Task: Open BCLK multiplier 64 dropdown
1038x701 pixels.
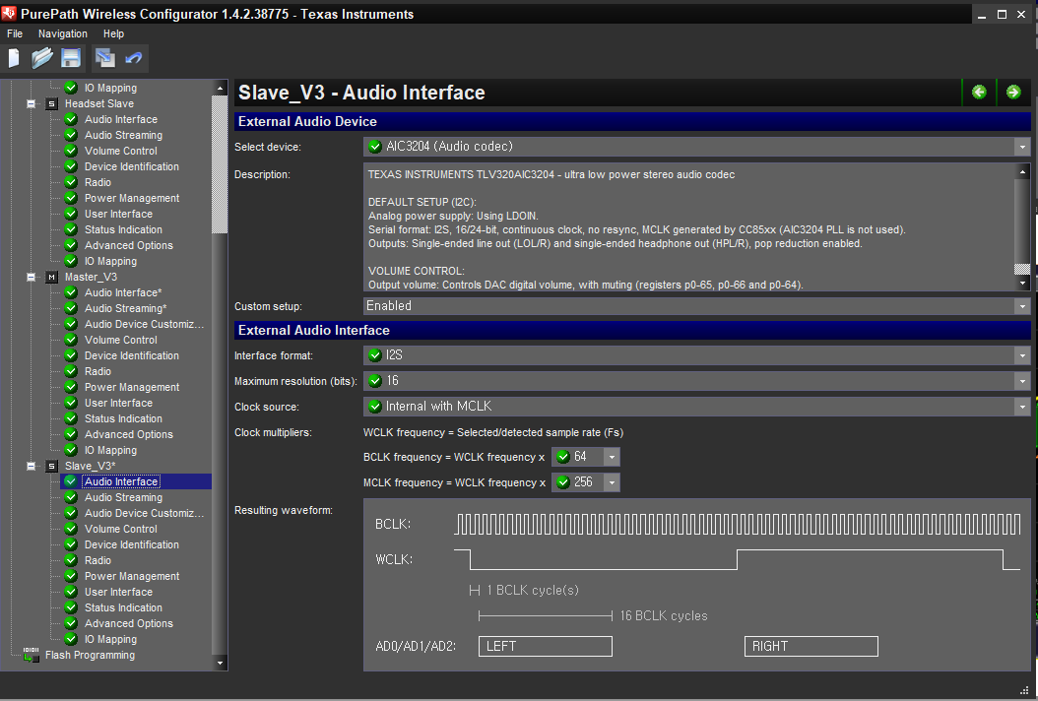Action: (612, 457)
